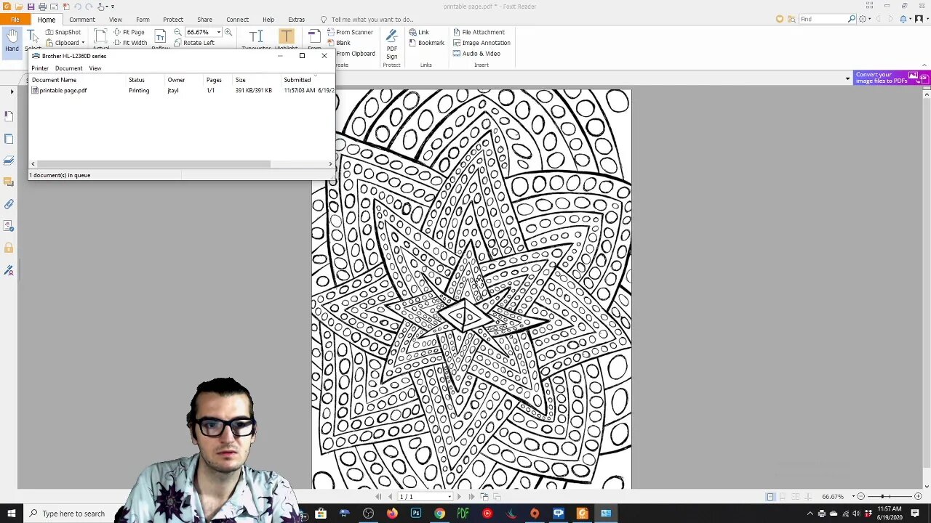Click the status bar zoom out minus button
Image resolution: width=931 pixels, height=523 pixels.
tap(860, 497)
